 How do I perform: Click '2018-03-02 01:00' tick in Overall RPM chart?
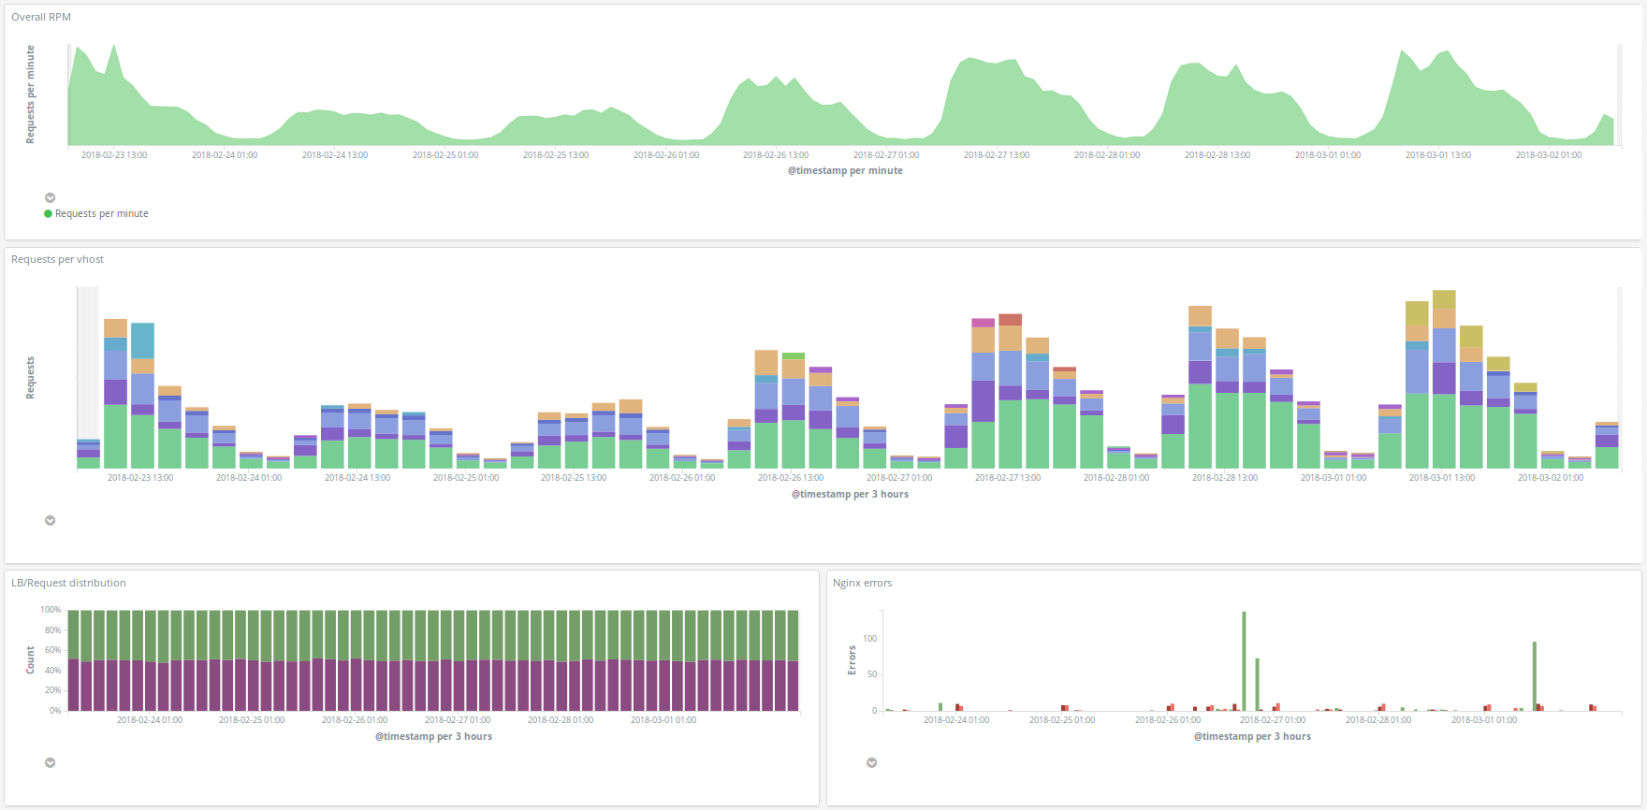[x=1549, y=155]
